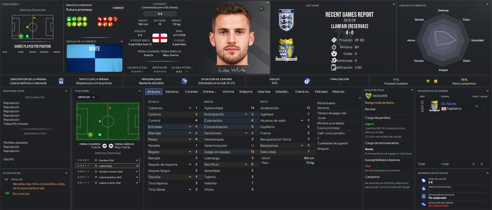Click the St. Neots club crest in Last Game
Screen dimensions: 492x210
pos(286,50)
